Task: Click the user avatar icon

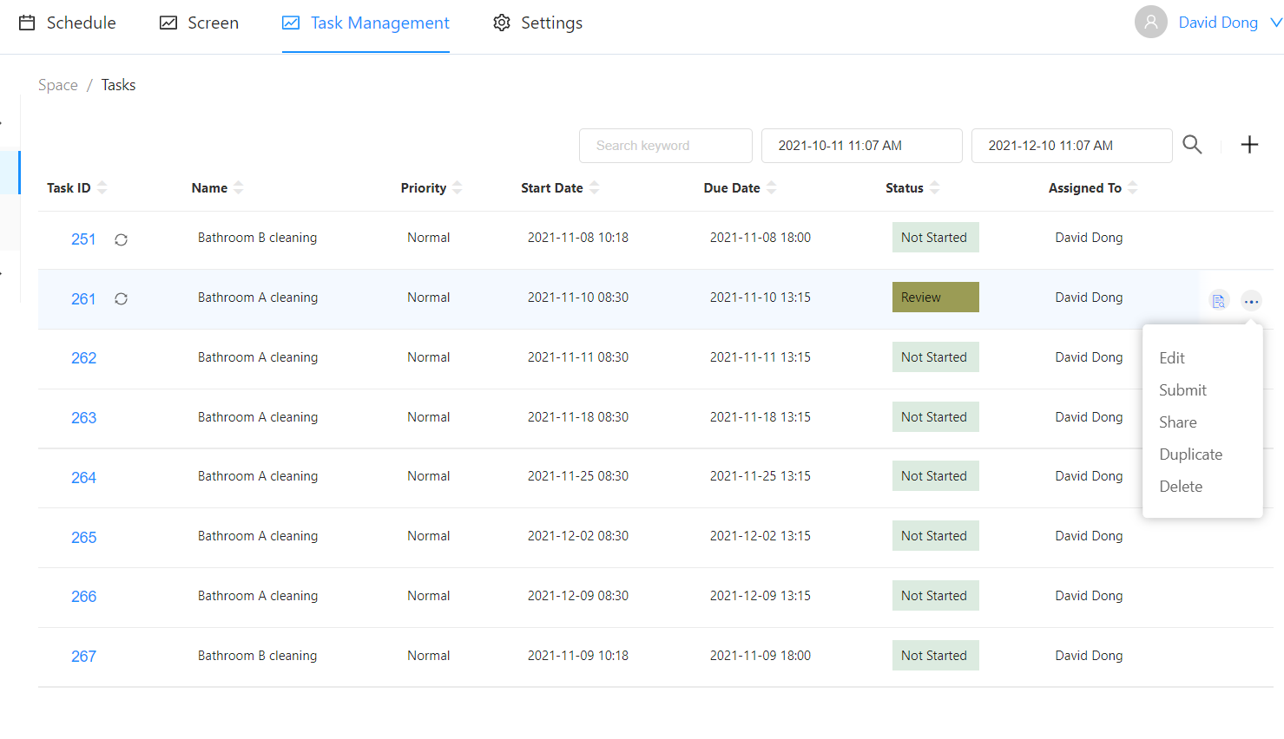Action: tap(1150, 23)
